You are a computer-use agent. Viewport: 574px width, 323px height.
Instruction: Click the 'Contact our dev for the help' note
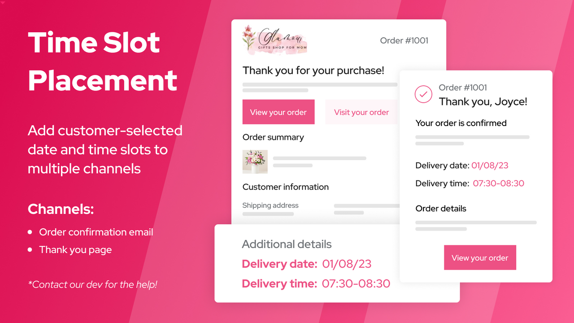pyautogui.click(x=92, y=284)
